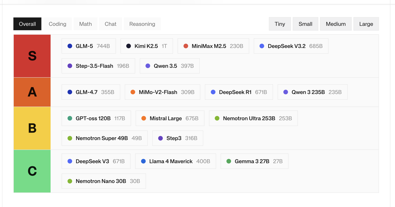395x207 pixels.
Task: Click the red S tier swatch
Action: 32,56
